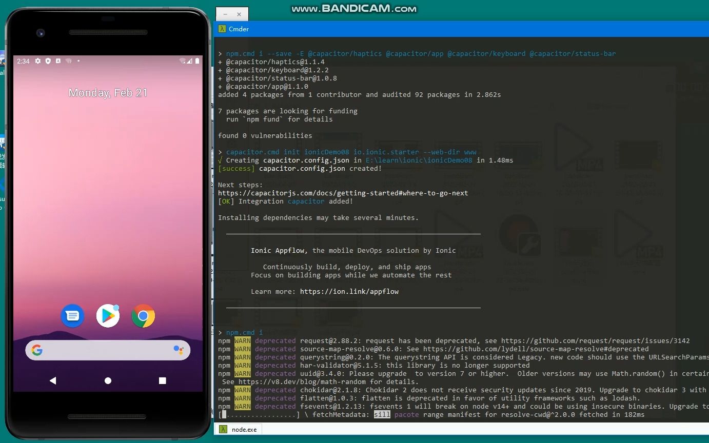709x443 pixels.
Task: Click the '@capacitor/app@1.1.0' line
Action: point(263,87)
